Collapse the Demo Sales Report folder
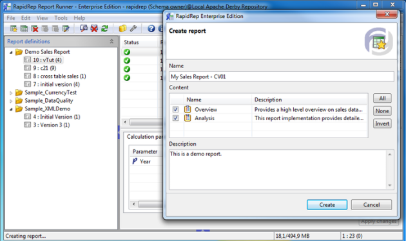 11,52
